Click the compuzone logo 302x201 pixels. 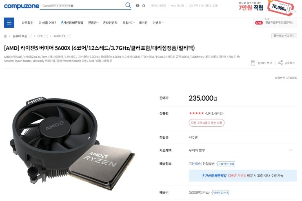21,6
